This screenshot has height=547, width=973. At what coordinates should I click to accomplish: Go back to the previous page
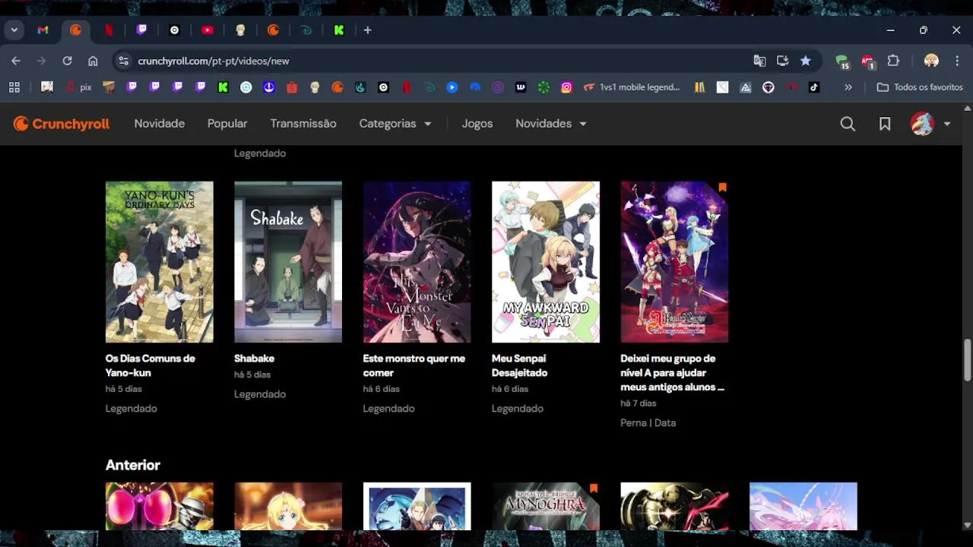click(16, 61)
